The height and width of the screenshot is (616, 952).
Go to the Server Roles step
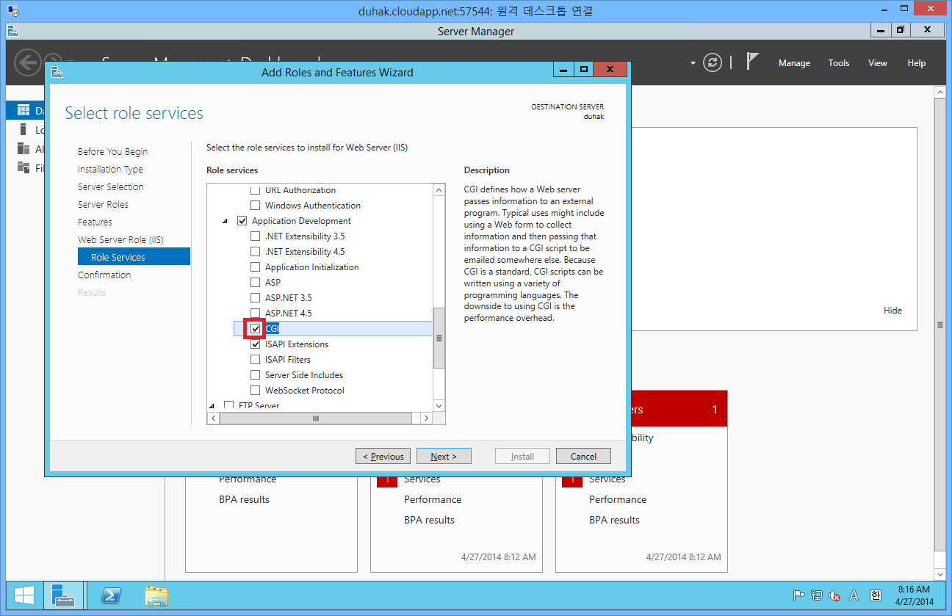click(x=103, y=205)
